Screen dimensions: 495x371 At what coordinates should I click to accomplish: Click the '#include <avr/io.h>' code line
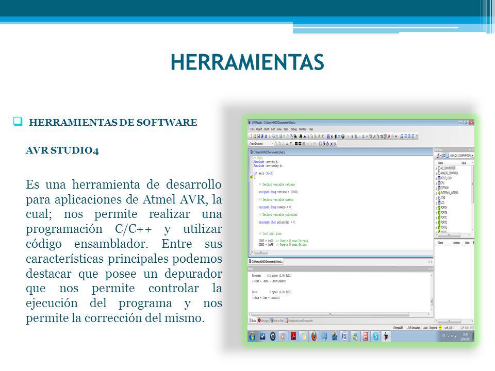point(266,162)
